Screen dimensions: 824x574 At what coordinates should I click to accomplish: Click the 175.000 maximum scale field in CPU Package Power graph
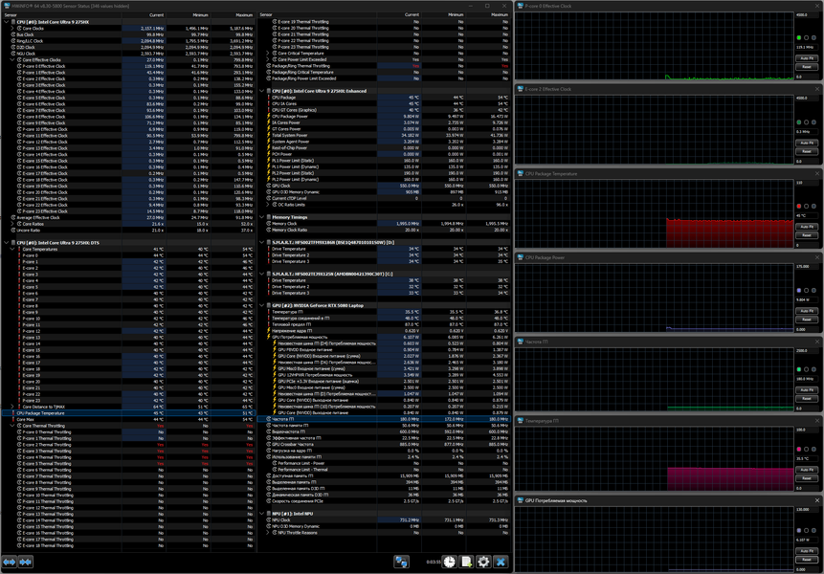click(807, 266)
